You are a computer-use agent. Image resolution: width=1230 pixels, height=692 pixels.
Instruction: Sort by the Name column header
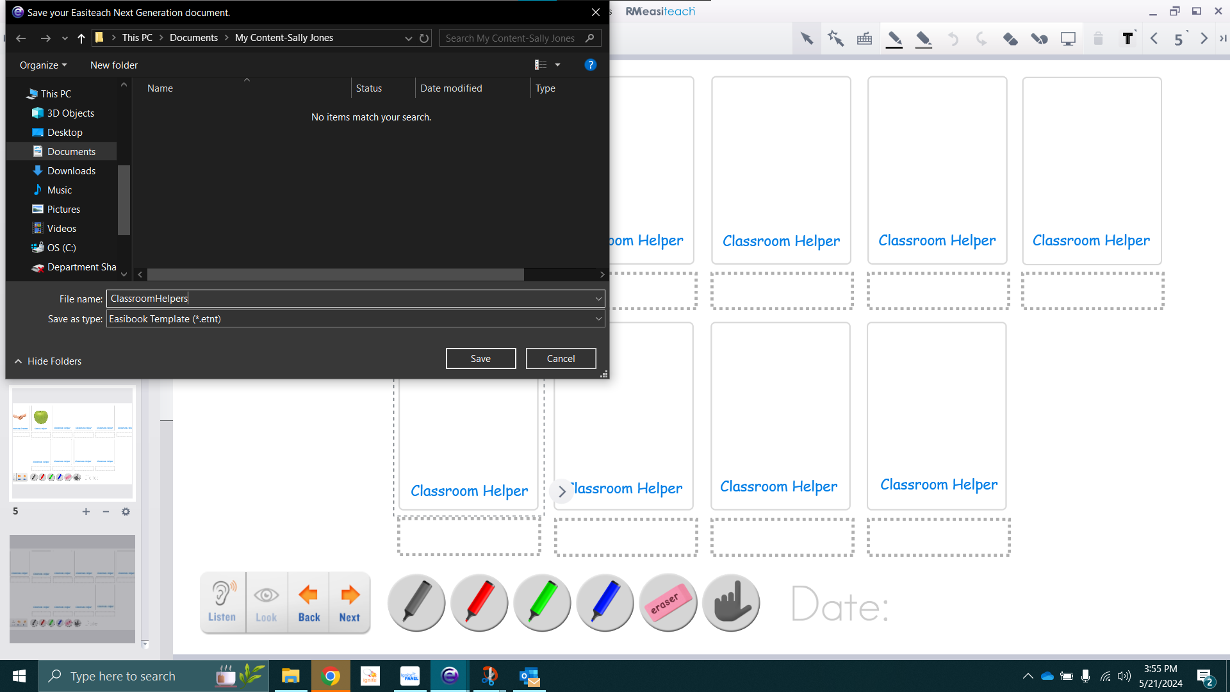click(160, 88)
